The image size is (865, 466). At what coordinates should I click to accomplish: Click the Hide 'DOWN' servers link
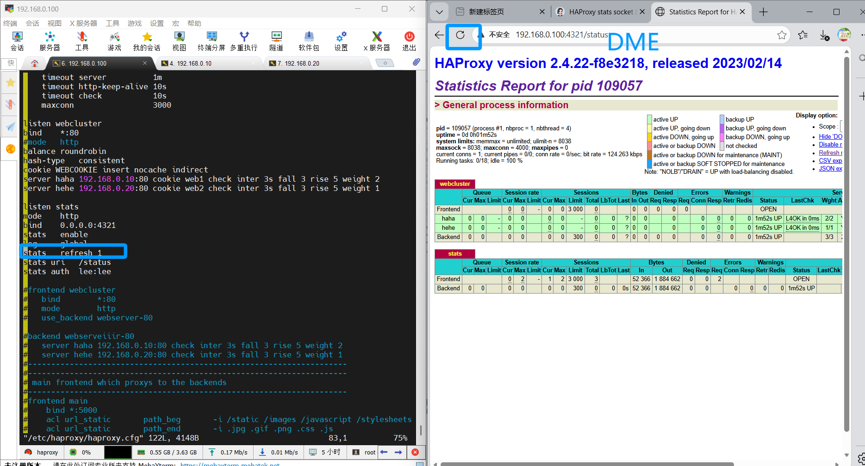[x=830, y=136]
